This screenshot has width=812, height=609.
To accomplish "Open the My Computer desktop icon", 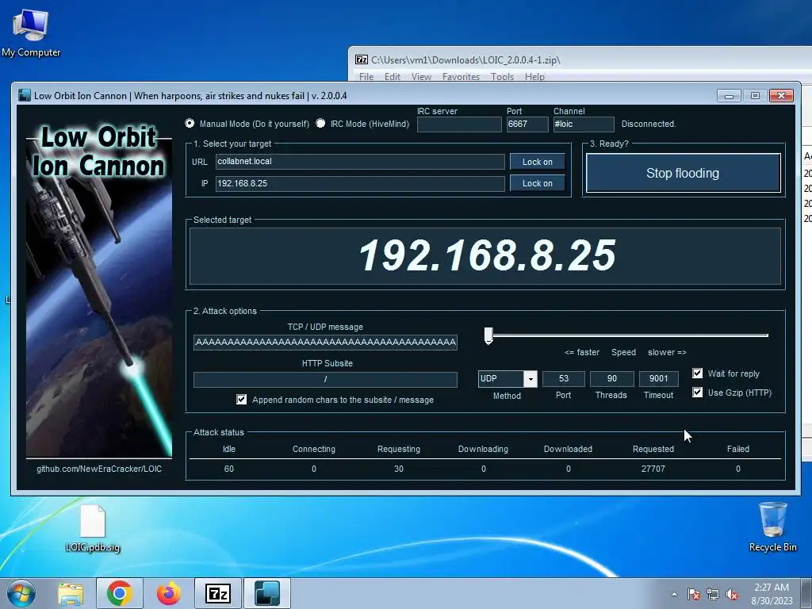I will [31, 32].
